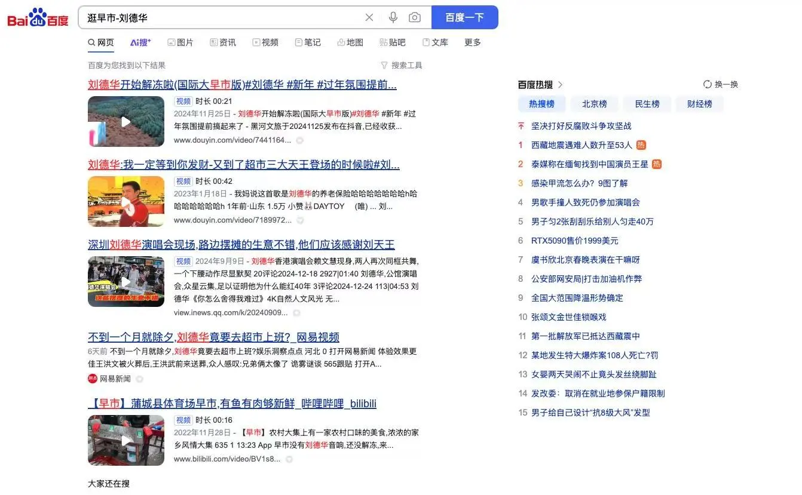
Task: Open www.douyin.com/video/7441164 URL link
Action: pyautogui.click(x=232, y=140)
